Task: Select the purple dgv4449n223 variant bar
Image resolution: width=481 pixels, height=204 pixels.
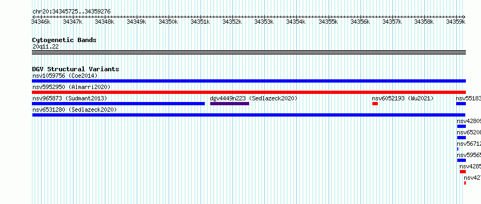Action: 230,104
